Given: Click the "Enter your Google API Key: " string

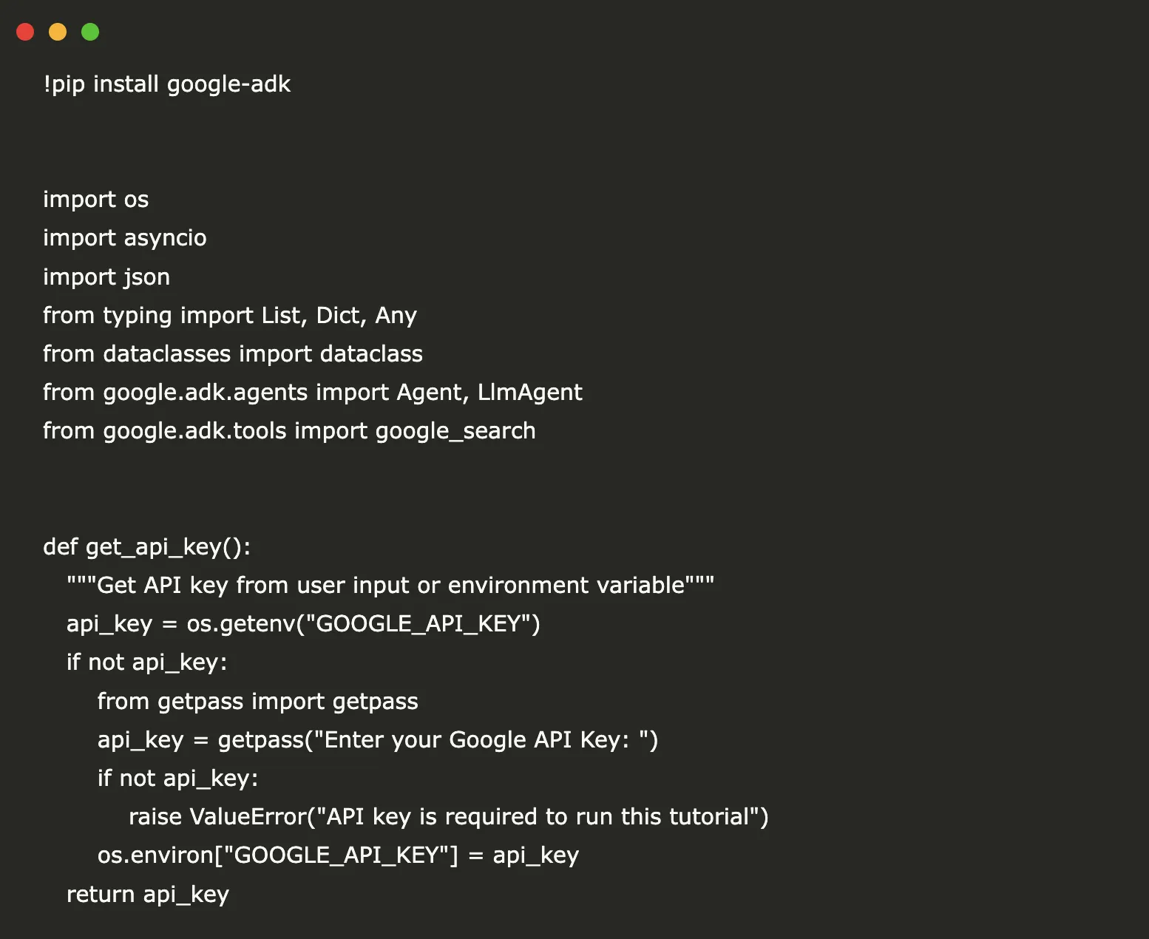Looking at the screenshot, I should pyautogui.click(x=481, y=740).
